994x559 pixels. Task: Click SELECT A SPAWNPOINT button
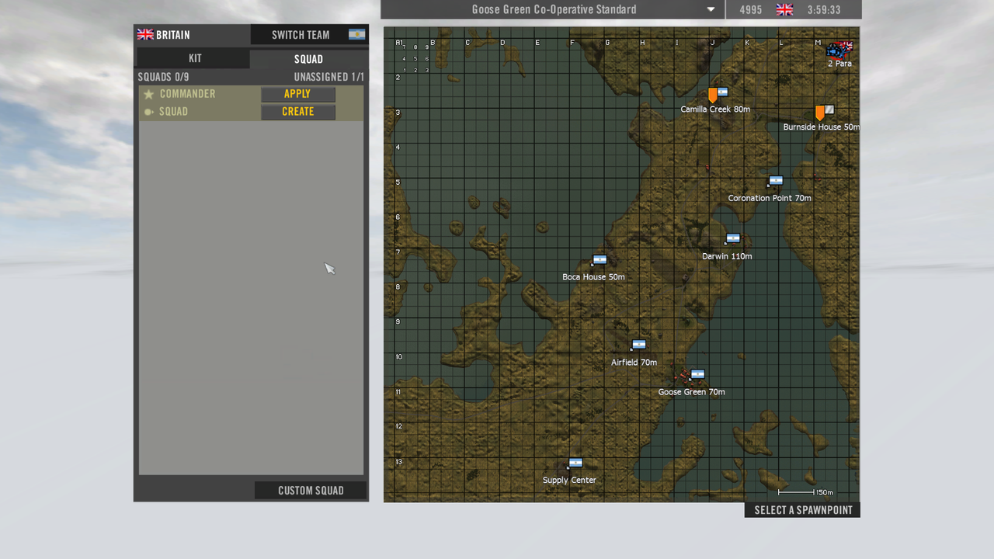(802, 510)
